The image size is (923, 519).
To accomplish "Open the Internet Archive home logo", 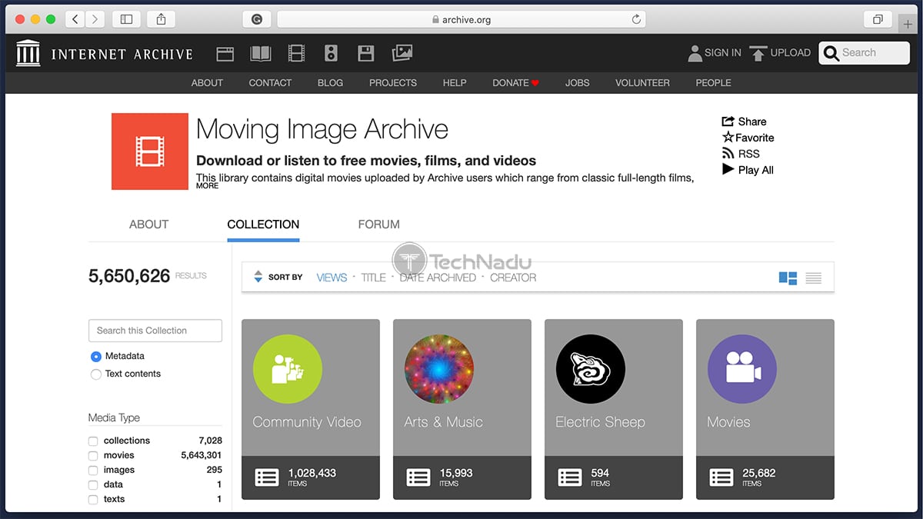I will (28, 53).
